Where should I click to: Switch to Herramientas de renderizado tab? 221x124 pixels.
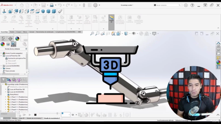[45, 32]
